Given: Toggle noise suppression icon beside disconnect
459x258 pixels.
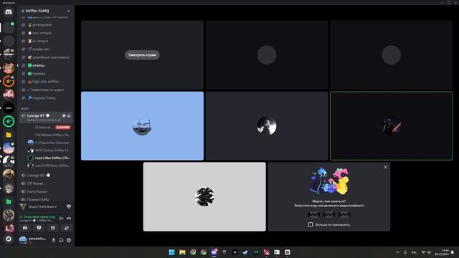Looking at the screenshot, I should click(x=61, y=219).
